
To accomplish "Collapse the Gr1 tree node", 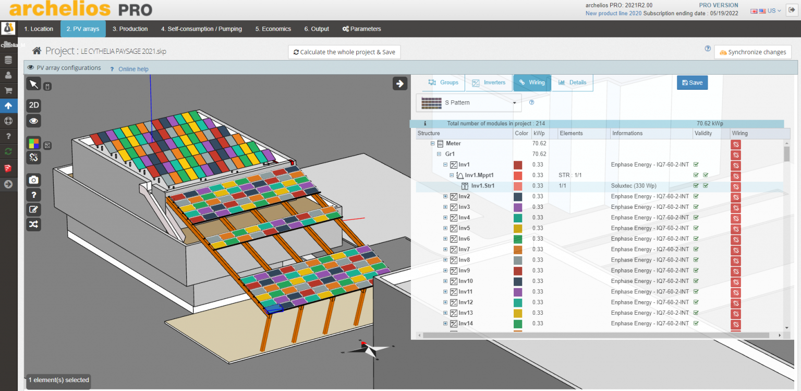I will click(439, 154).
